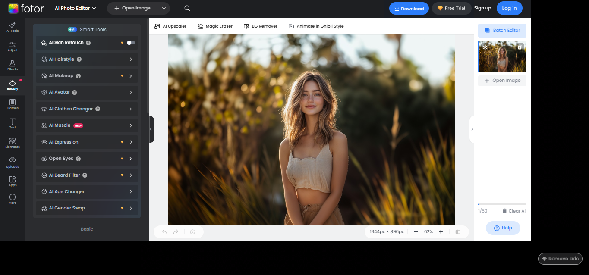Click the search magnifier icon

pos(187,8)
